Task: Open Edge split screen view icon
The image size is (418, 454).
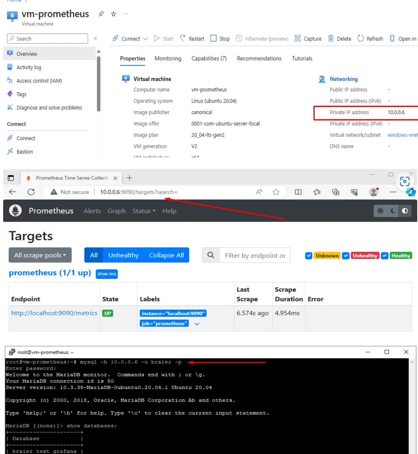Action: point(298,192)
